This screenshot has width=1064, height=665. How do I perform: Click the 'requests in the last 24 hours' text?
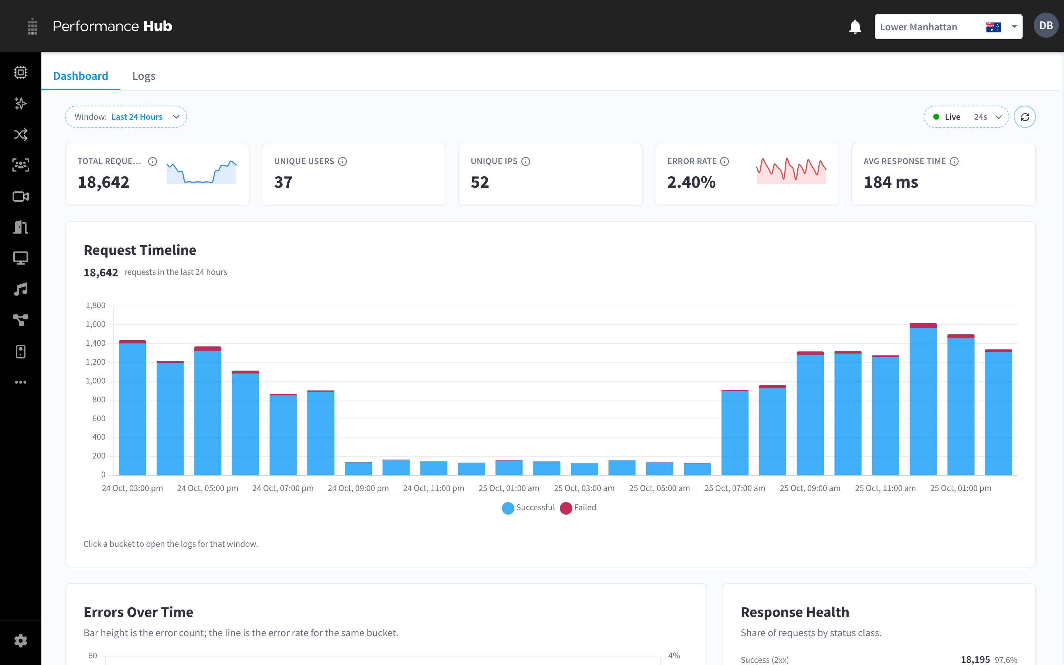tap(175, 272)
